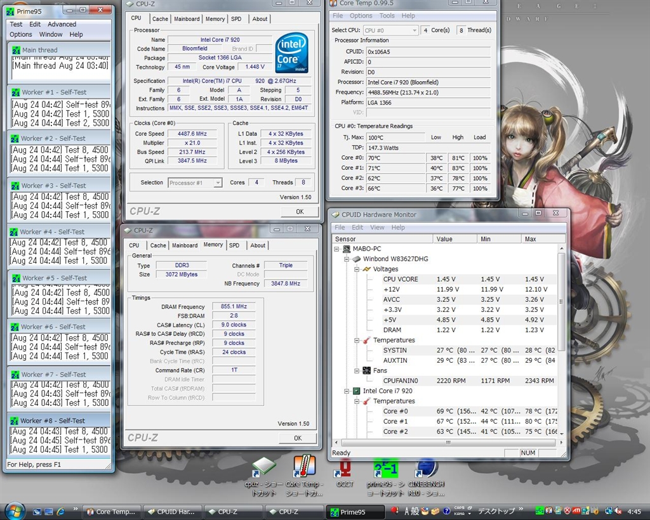Click the Windows Start orb
Viewport: 650px width, 520px height.
point(14,511)
